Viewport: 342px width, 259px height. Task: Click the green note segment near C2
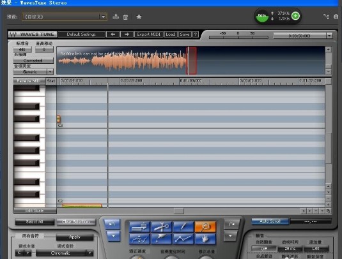click(x=82, y=205)
